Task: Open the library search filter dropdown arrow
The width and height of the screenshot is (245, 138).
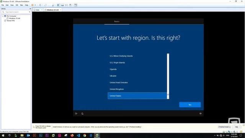Action: [29, 12]
